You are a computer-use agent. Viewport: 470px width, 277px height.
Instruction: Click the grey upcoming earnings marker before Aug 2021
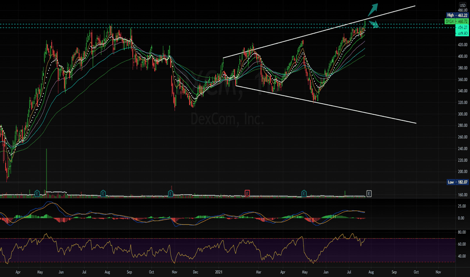point(369,193)
